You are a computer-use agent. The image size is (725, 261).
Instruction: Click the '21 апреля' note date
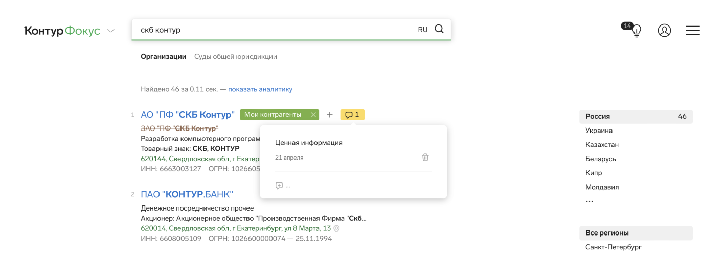[x=289, y=158]
